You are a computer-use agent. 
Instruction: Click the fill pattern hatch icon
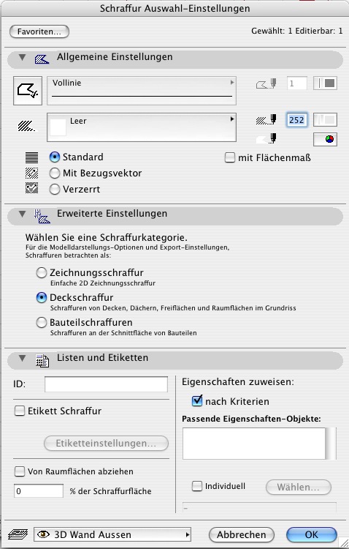tap(26, 126)
